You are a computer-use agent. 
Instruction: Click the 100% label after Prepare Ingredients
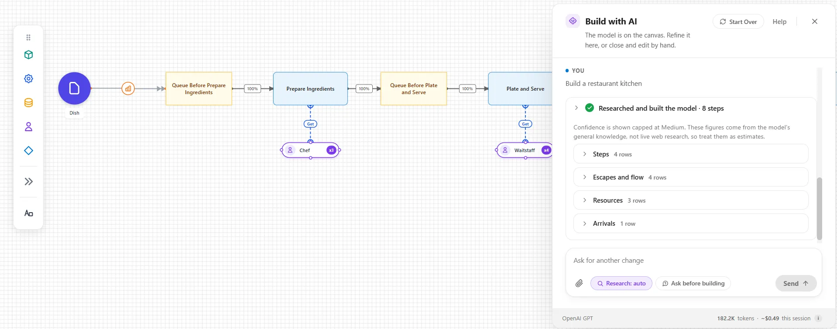point(364,88)
